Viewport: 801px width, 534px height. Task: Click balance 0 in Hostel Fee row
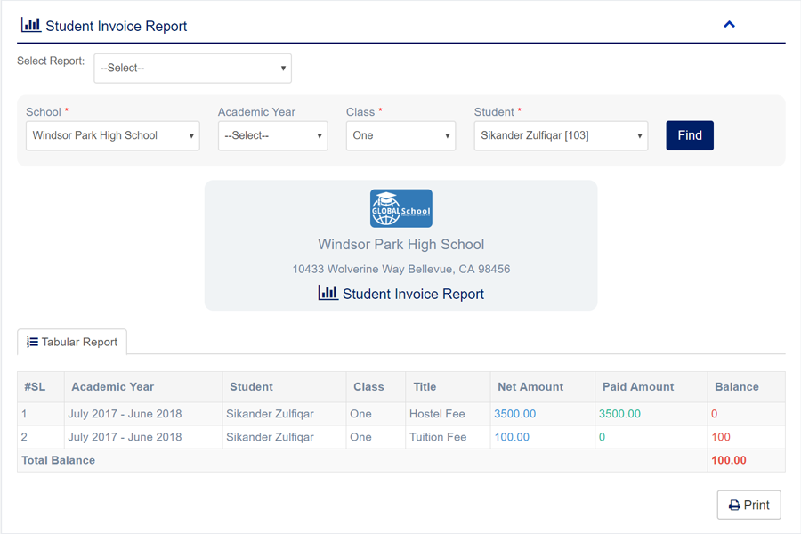tap(714, 414)
